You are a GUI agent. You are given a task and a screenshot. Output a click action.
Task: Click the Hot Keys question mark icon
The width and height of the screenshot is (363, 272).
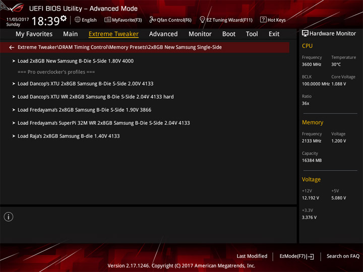(x=263, y=20)
